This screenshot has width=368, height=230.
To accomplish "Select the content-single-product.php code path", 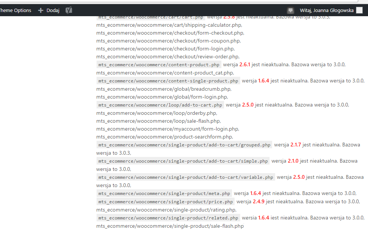I will [x=168, y=81].
